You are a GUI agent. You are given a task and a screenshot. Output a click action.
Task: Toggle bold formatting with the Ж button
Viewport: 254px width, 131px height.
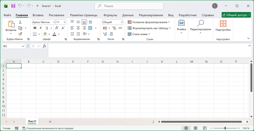tap(35, 28)
